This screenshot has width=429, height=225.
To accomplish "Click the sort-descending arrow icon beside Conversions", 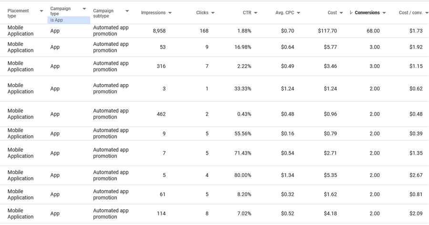I will (351, 13).
